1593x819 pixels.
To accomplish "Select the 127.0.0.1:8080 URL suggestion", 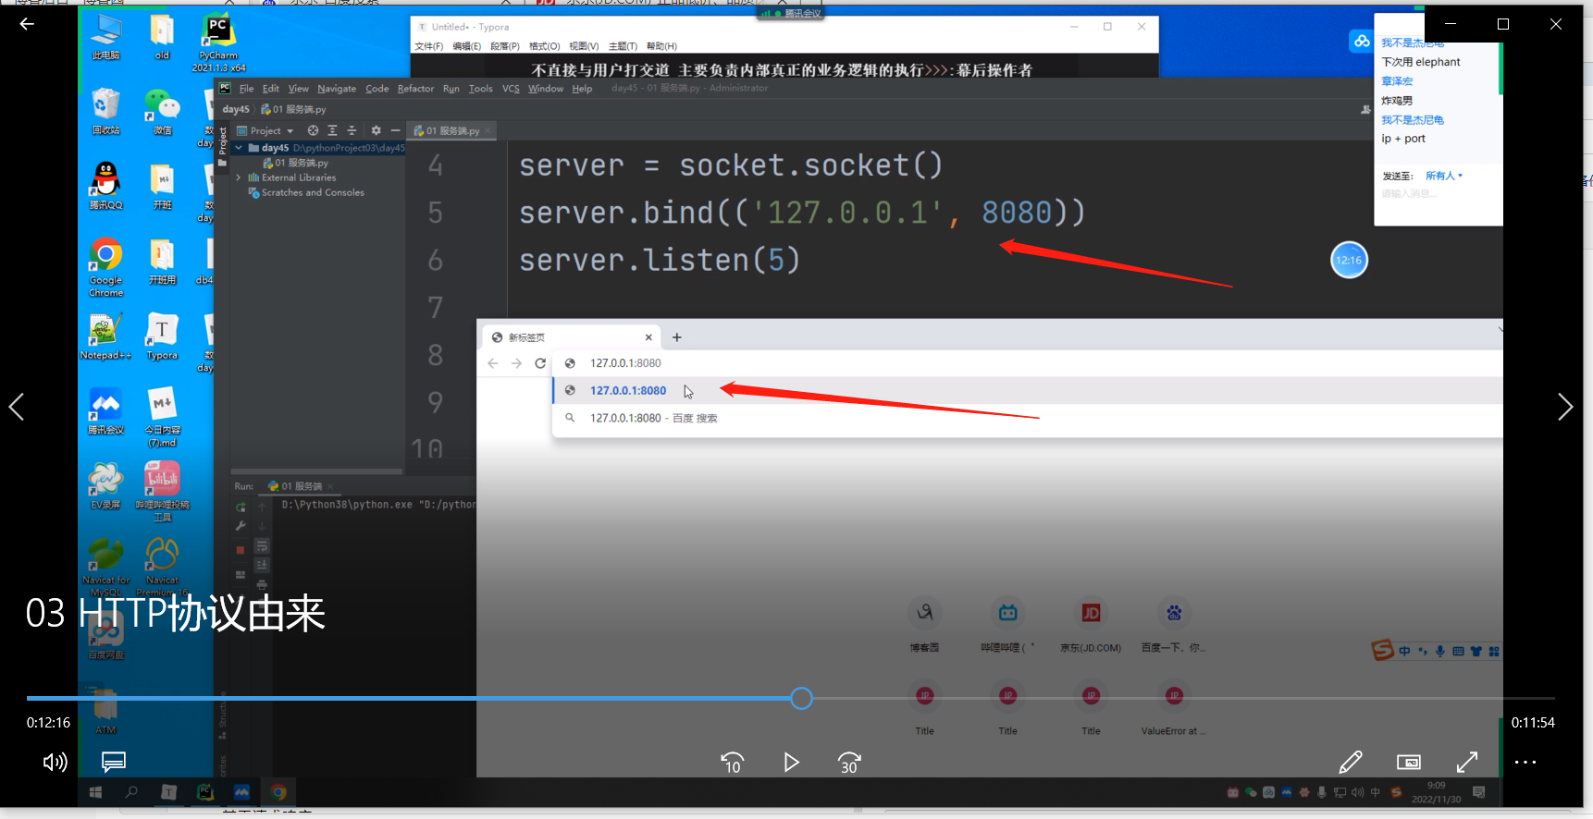I will [1027, 391].
